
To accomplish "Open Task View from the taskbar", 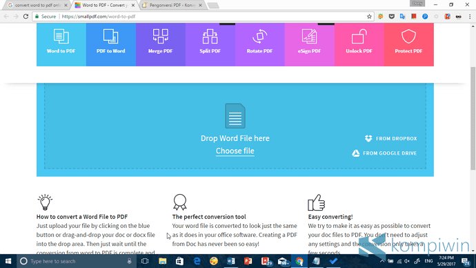I will click(145, 261).
